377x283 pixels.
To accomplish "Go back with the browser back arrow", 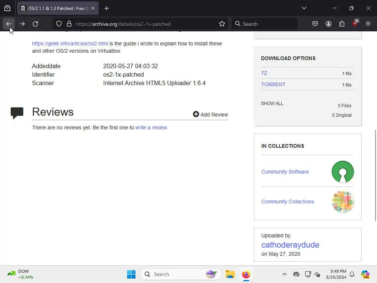I will point(9,24).
